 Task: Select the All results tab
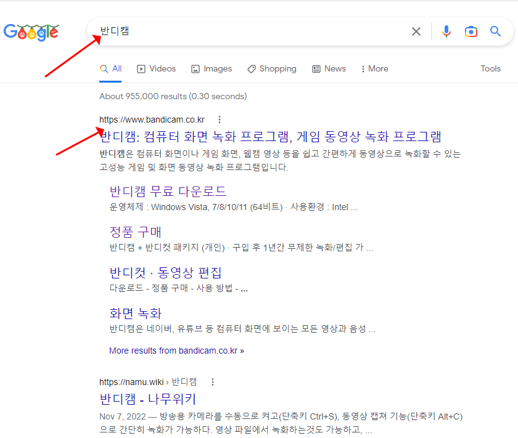click(x=110, y=68)
